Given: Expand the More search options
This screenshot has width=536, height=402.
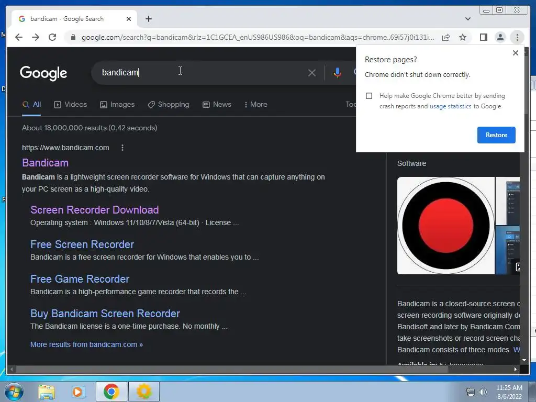Looking at the screenshot, I should click(x=255, y=105).
